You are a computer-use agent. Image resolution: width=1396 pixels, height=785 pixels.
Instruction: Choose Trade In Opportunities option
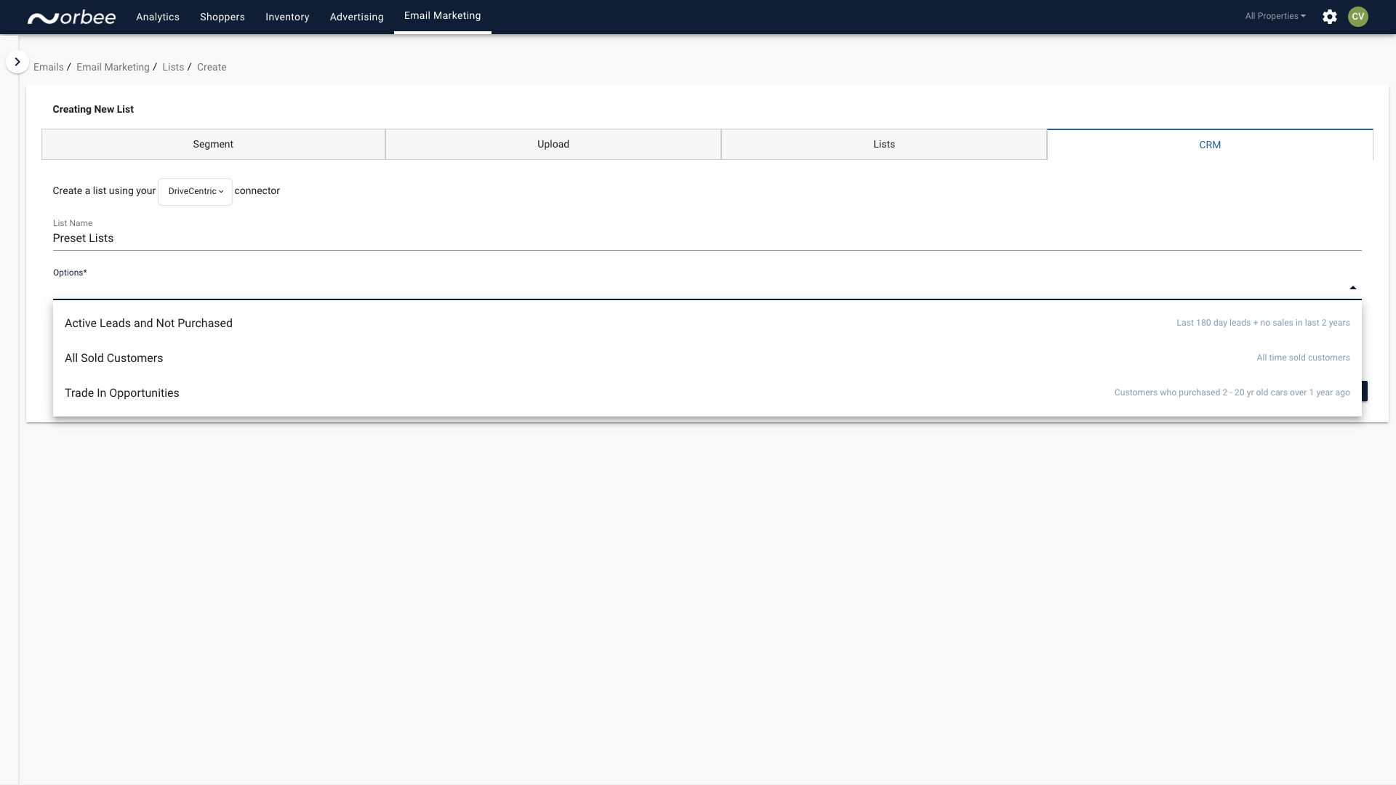coord(121,393)
